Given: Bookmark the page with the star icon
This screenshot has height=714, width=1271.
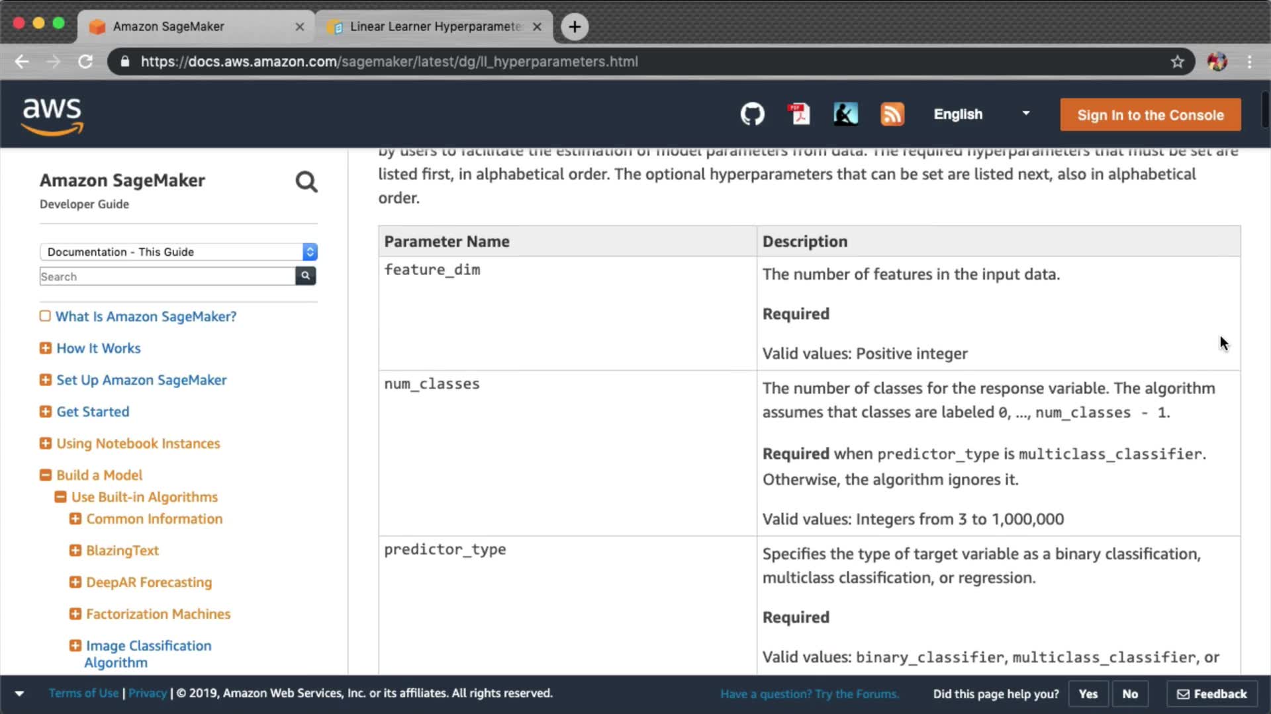Looking at the screenshot, I should click(1177, 61).
